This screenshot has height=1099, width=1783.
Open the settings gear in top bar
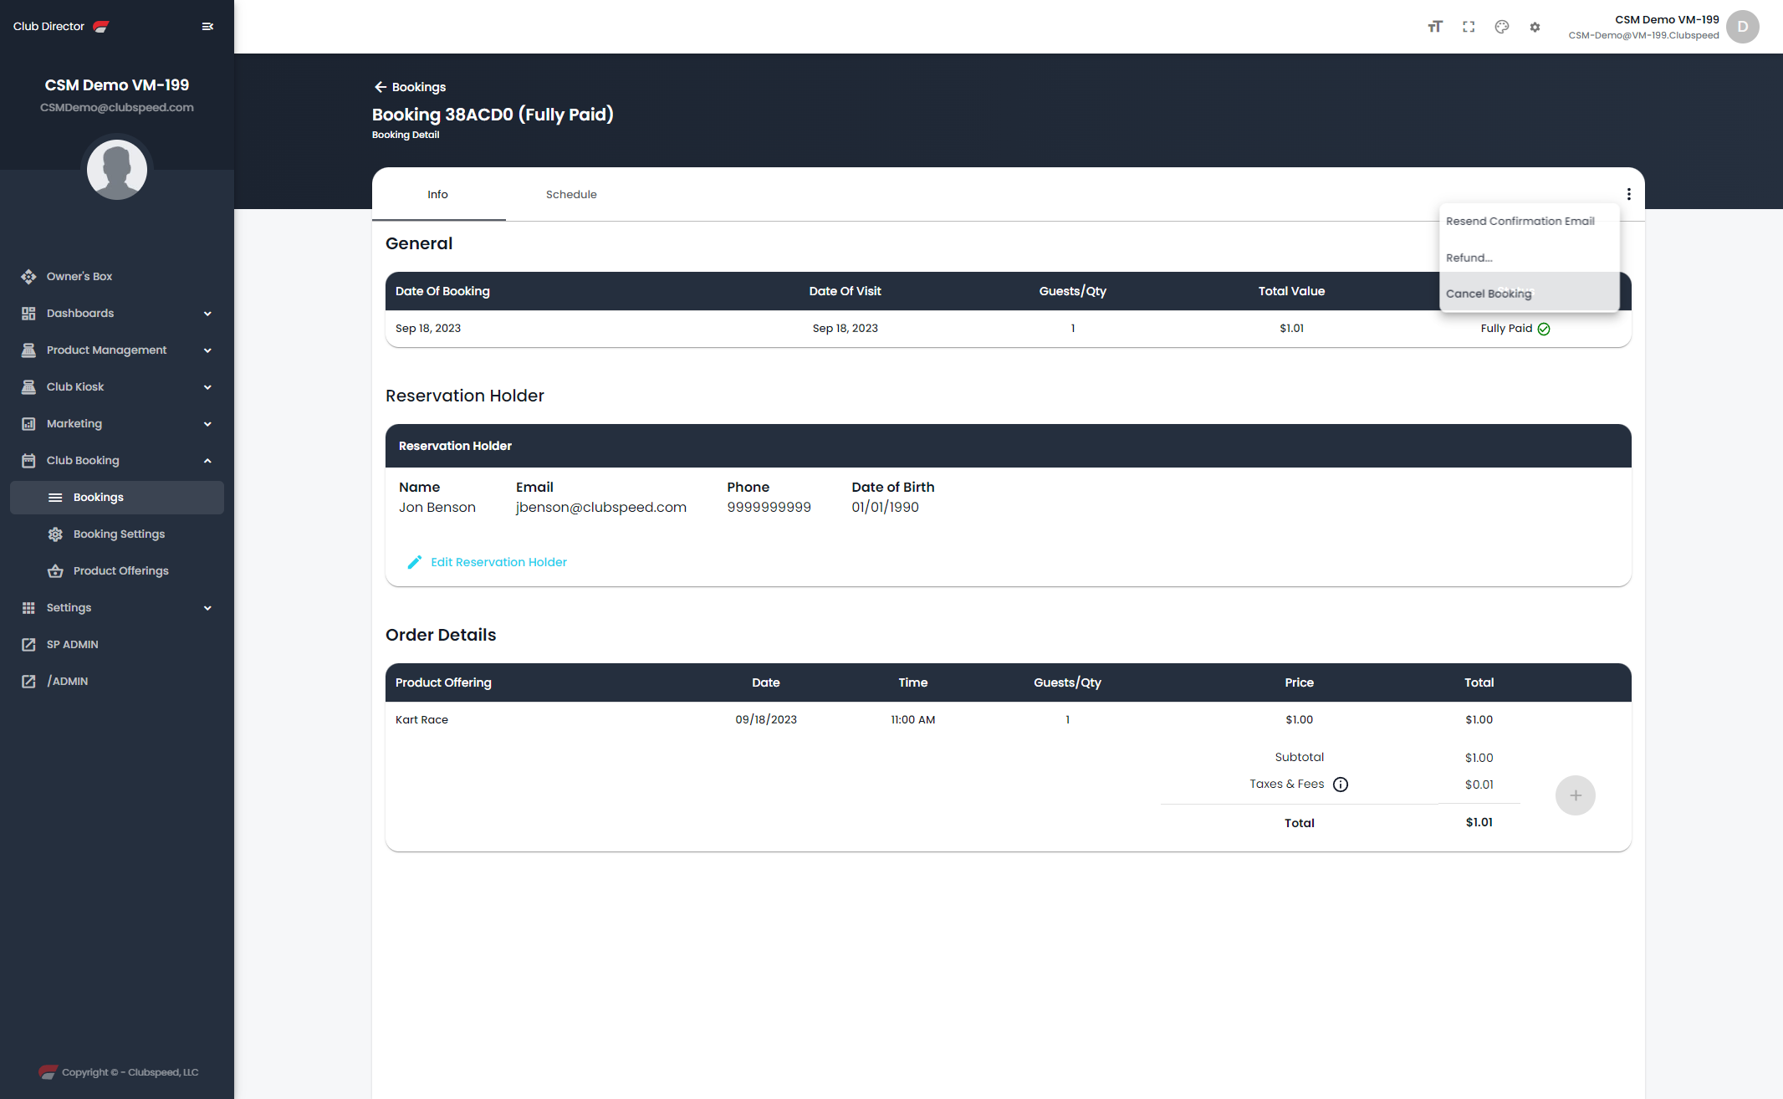1535,27
